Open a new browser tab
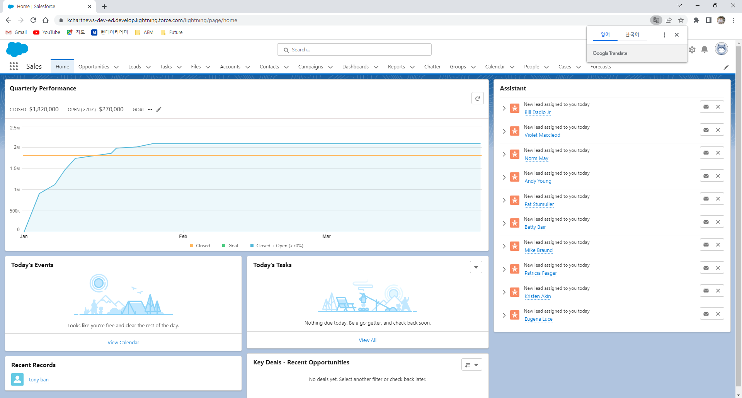This screenshot has height=398, width=742. 104,7
